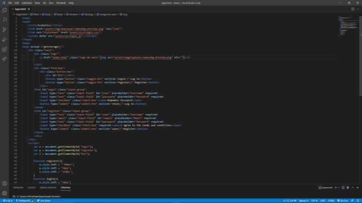
Task: Click the powershell terminal label
Action: [325, 188]
